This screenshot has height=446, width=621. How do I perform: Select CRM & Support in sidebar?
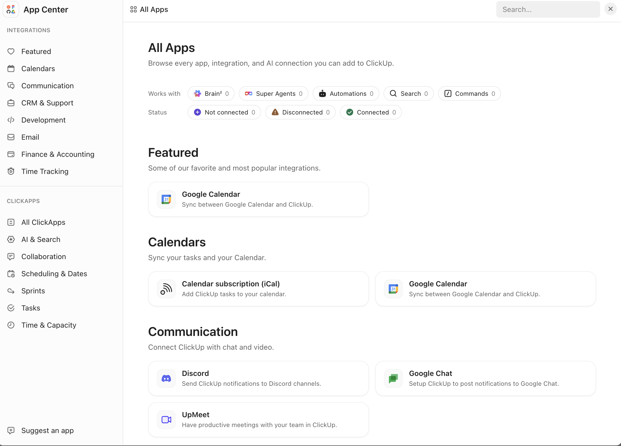coord(47,103)
